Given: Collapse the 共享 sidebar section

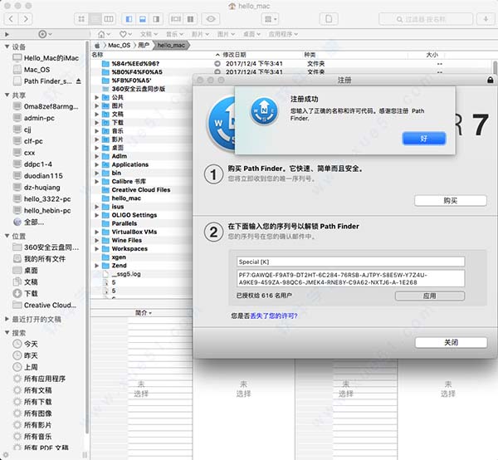Looking at the screenshot, I should [7, 95].
